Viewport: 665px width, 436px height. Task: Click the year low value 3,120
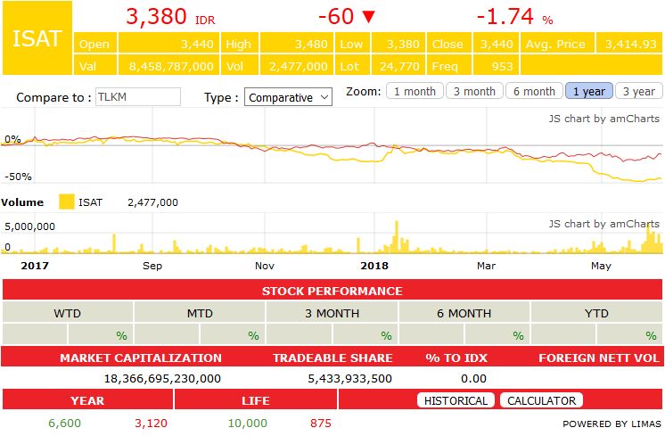151,423
